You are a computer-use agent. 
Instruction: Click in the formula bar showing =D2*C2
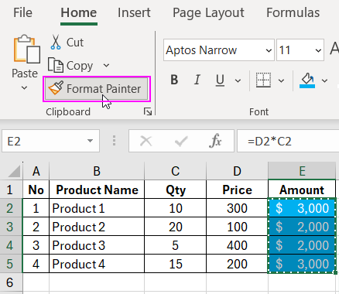coord(288,141)
